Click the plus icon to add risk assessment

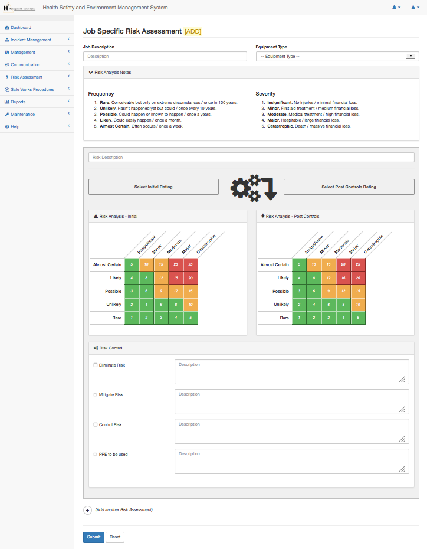coord(88,510)
